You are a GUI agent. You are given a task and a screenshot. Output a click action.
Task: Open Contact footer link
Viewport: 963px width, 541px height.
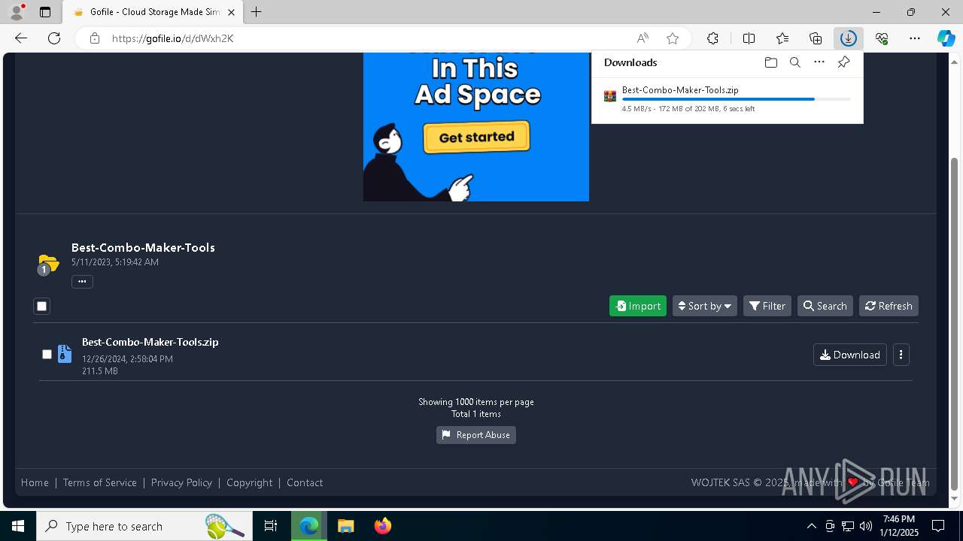point(305,482)
